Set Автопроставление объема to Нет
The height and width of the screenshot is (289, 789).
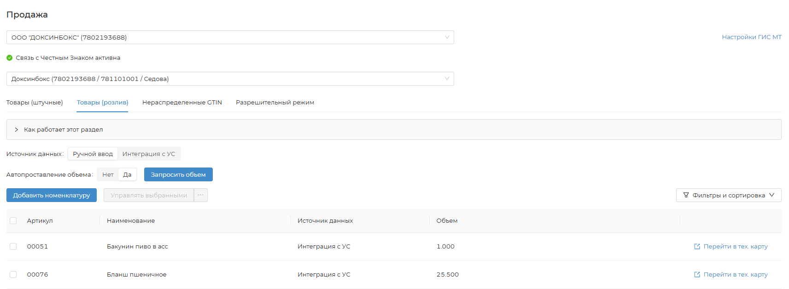108,175
